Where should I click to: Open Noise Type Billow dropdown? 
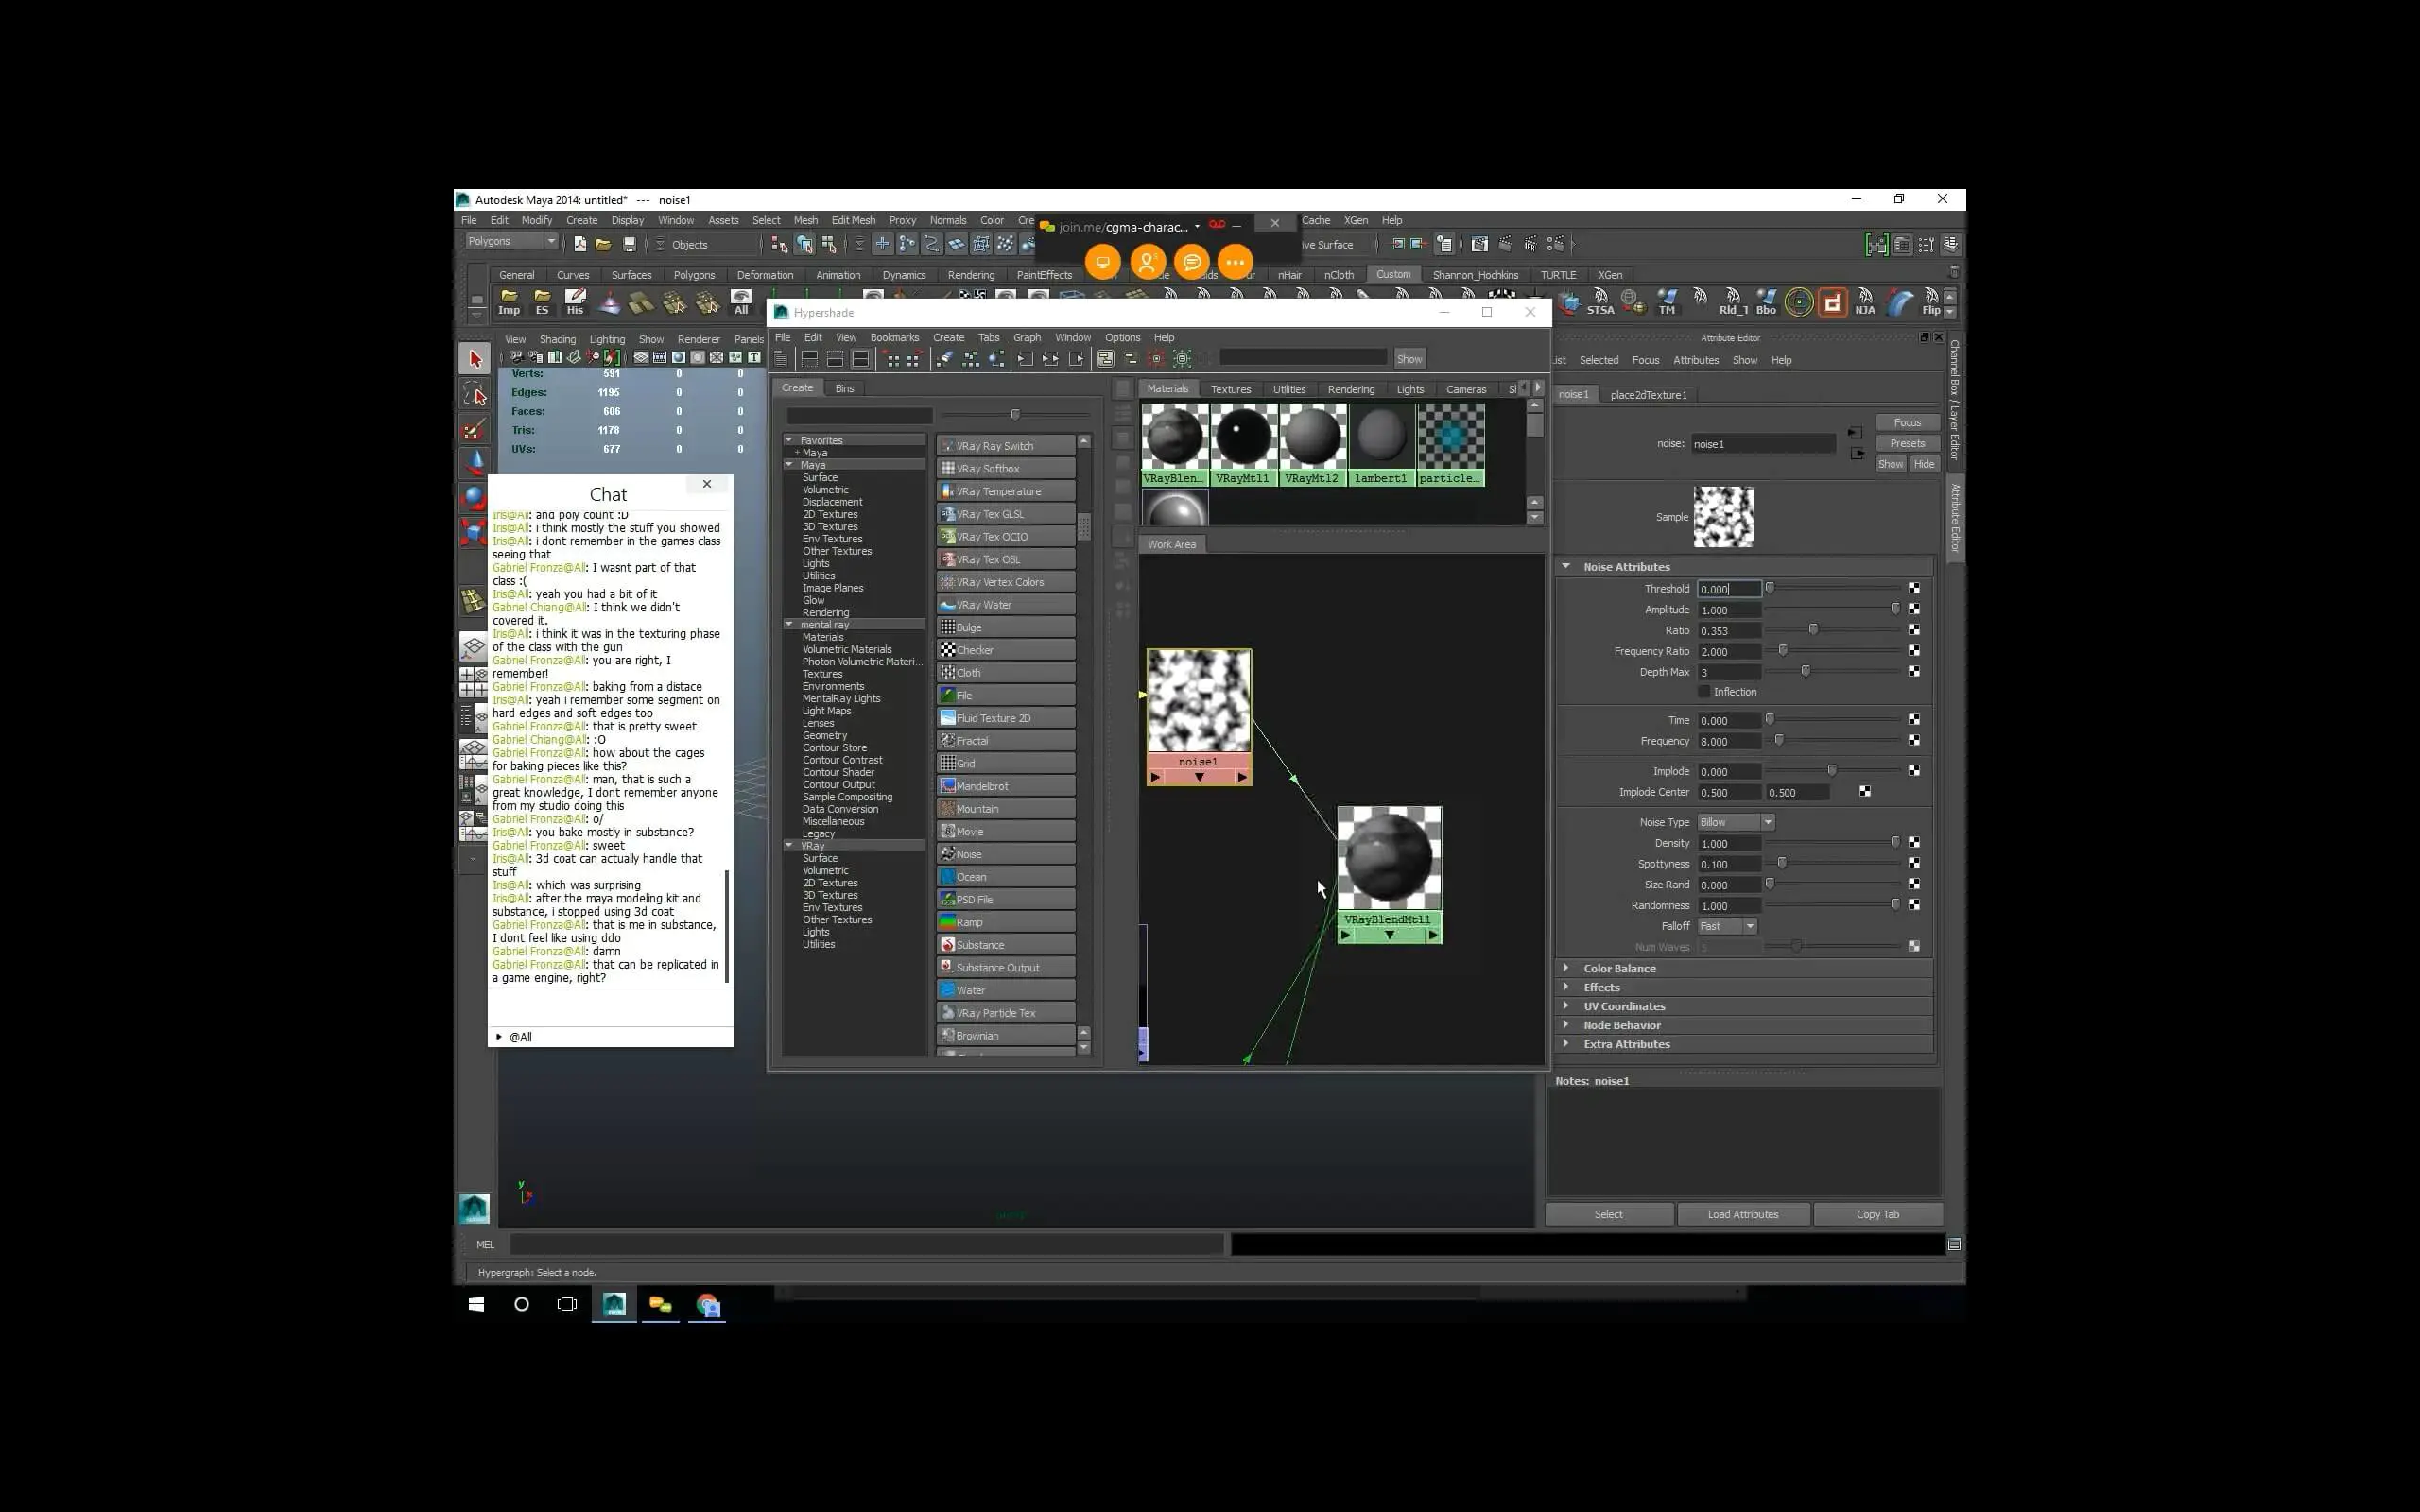pyautogui.click(x=1736, y=822)
